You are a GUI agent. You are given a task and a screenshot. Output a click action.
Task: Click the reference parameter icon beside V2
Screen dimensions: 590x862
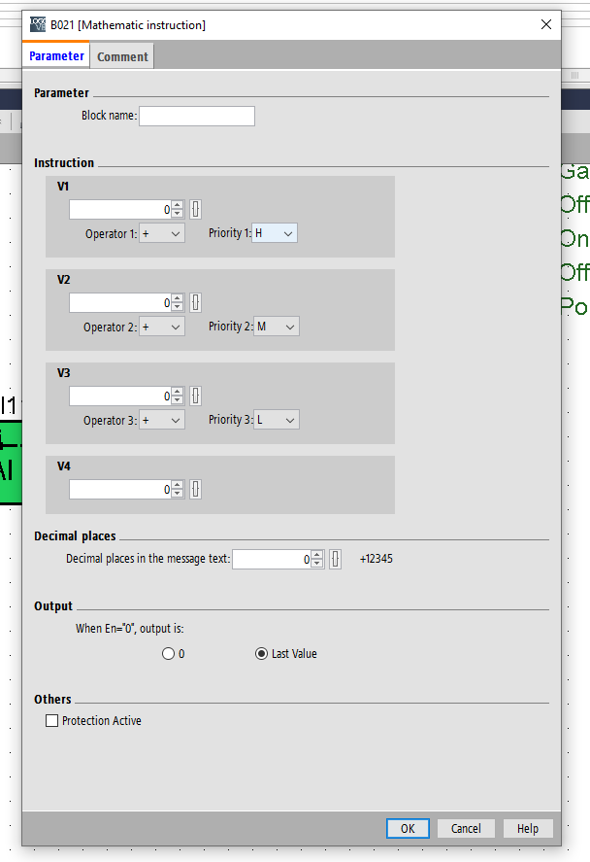coord(195,303)
